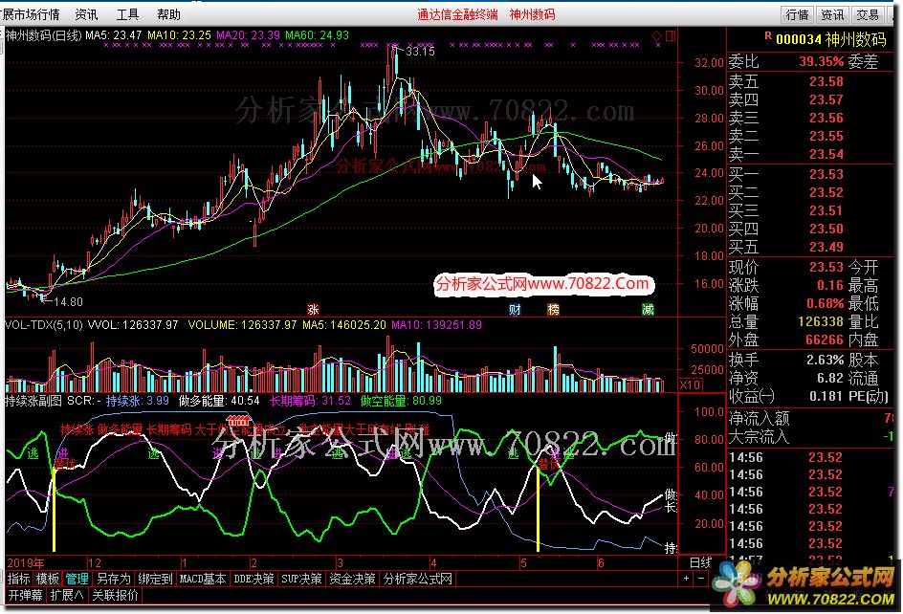
Task: Click the 33.15 high price label
Action: click(420, 52)
